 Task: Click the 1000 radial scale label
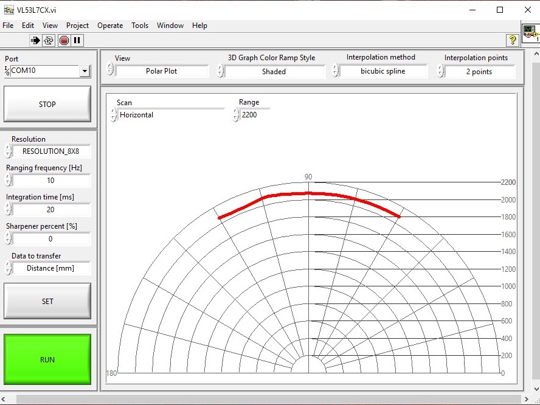coord(508,286)
